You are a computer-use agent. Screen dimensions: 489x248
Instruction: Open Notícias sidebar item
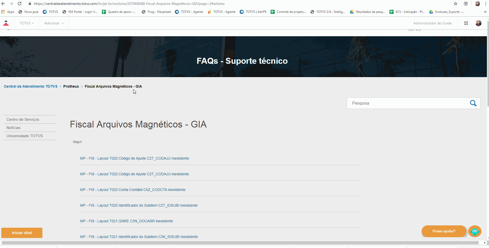click(30, 128)
